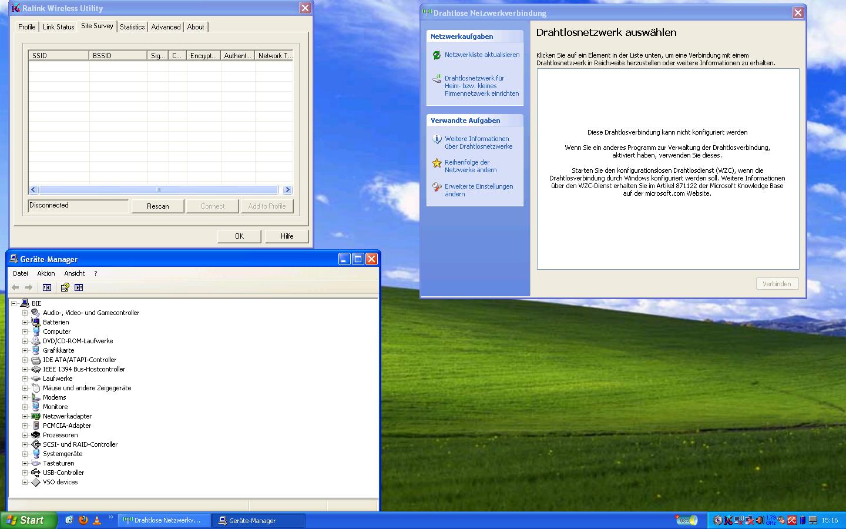Click the left scroll arrow in Site Survey list
The width and height of the screenshot is (846, 529).
[x=33, y=190]
